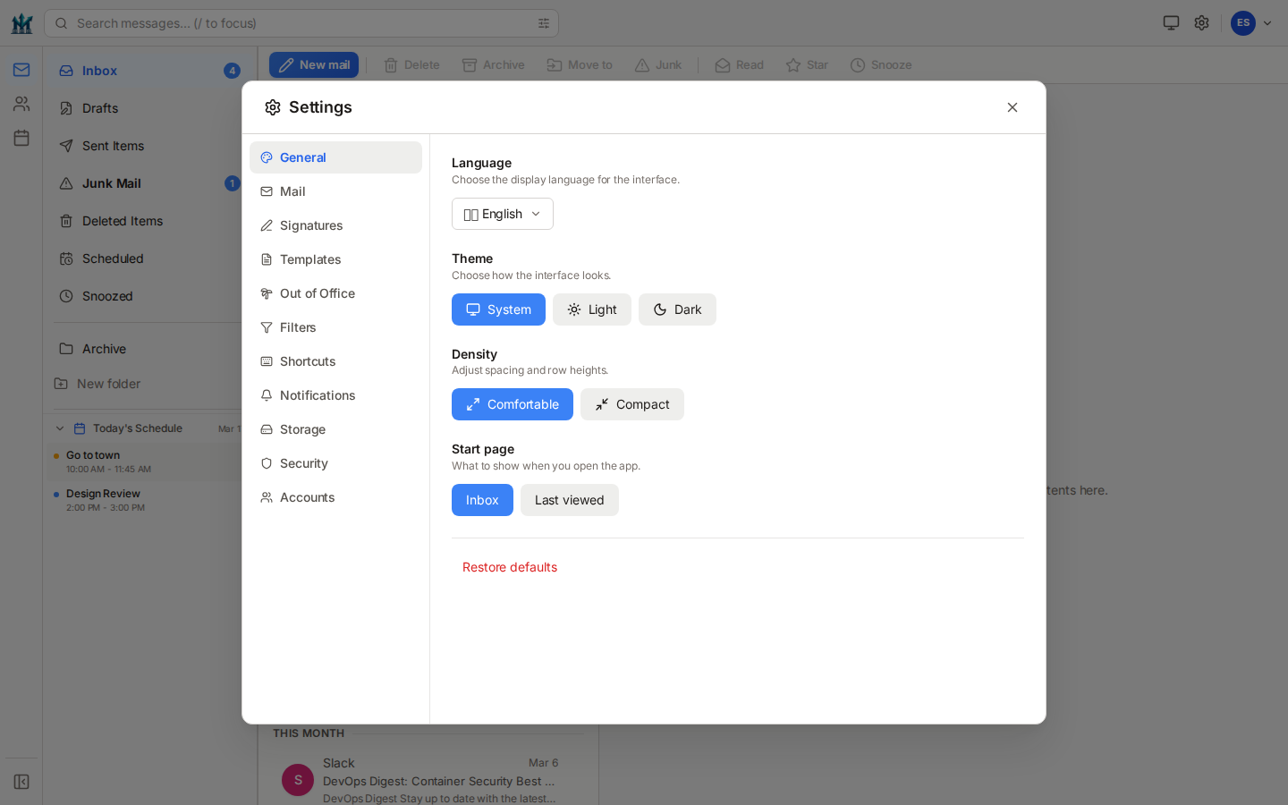Set start page to Last viewed
The image size is (1288, 805).
569,500
